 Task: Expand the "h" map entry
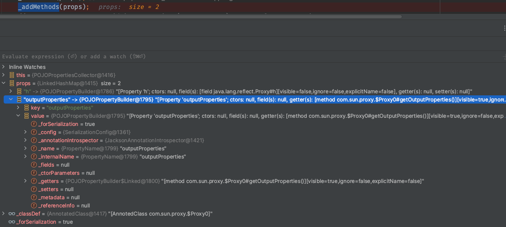point(11,91)
